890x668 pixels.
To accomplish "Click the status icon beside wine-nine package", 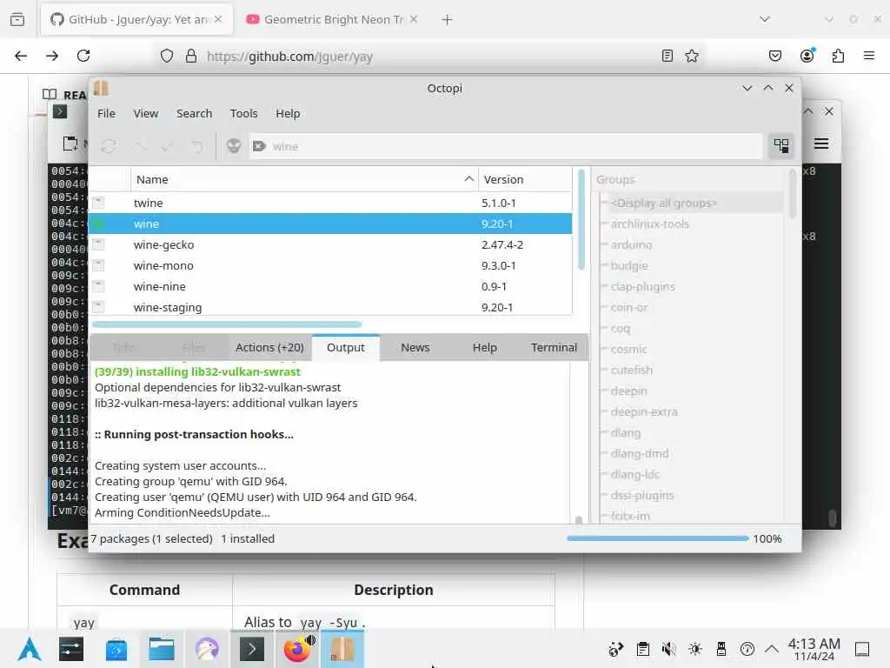I will 99,286.
